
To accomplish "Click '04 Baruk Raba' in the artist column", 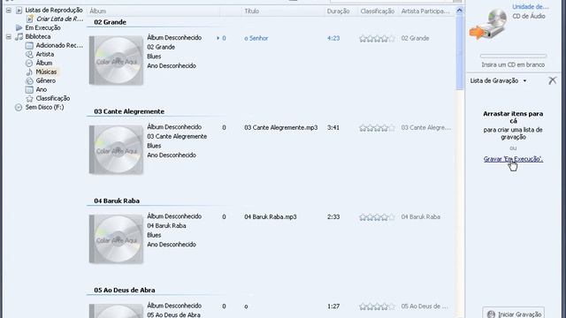I will [x=421, y=217].
